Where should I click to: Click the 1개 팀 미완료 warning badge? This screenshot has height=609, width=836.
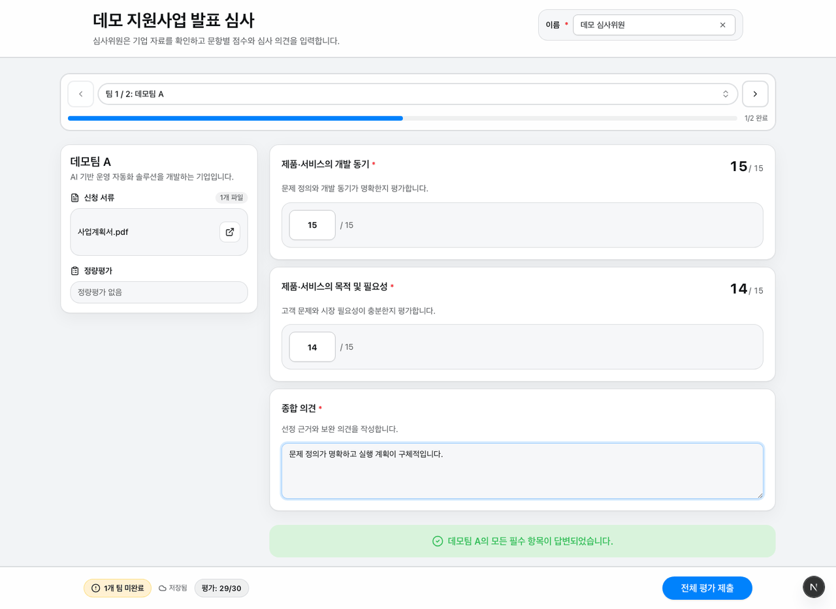pyautogui.click(x=118, y=588)
